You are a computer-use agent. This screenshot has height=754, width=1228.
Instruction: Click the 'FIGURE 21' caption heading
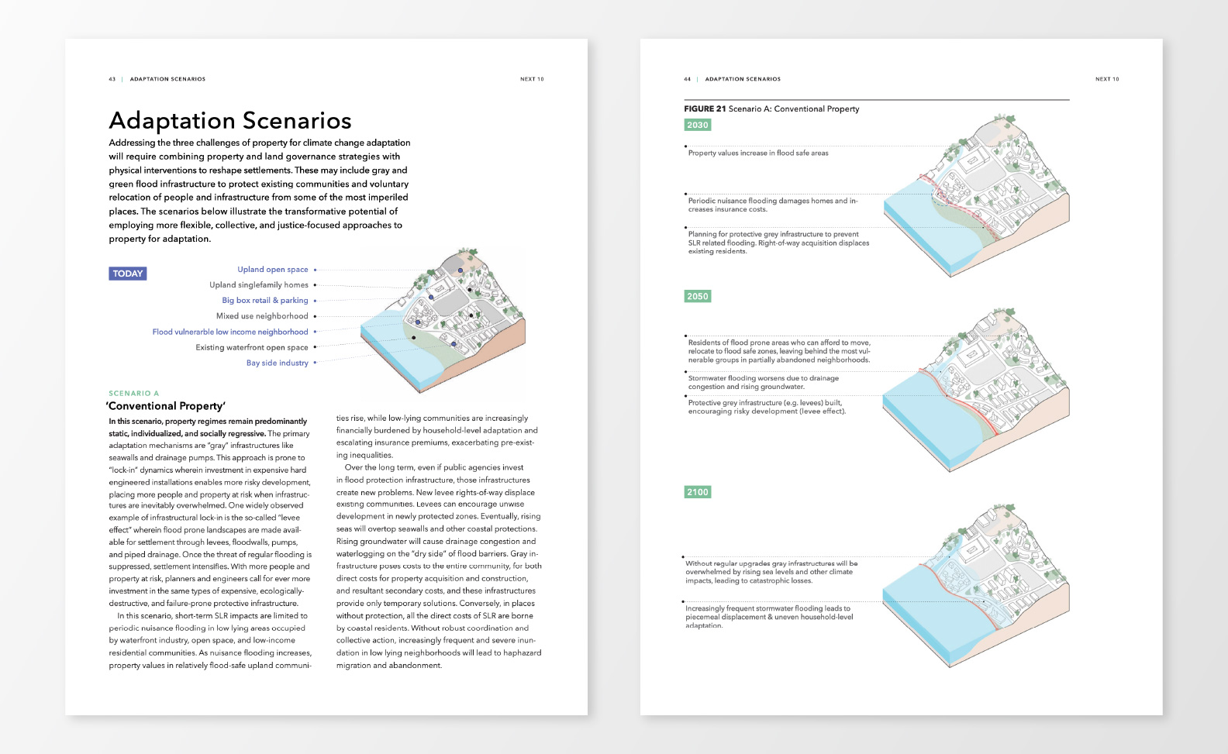(705, 109)
